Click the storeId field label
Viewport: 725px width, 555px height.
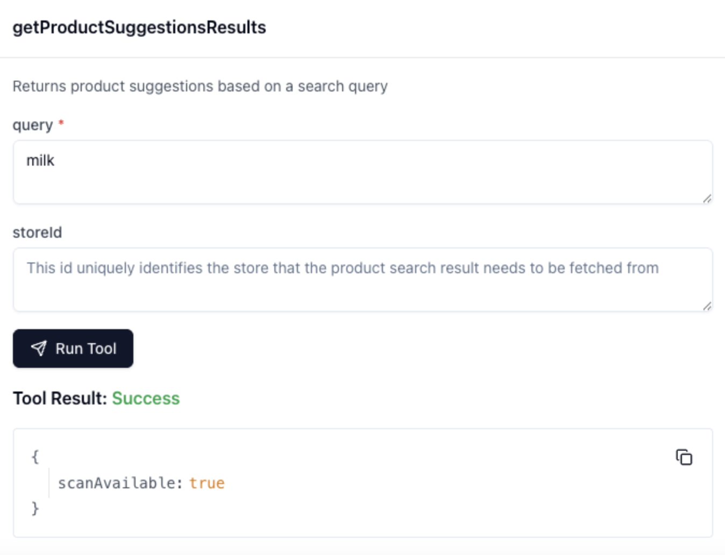[x=37, y=232]
